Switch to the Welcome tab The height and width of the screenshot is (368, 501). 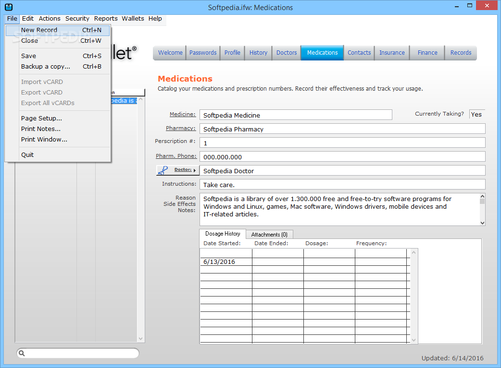(170, 53)
